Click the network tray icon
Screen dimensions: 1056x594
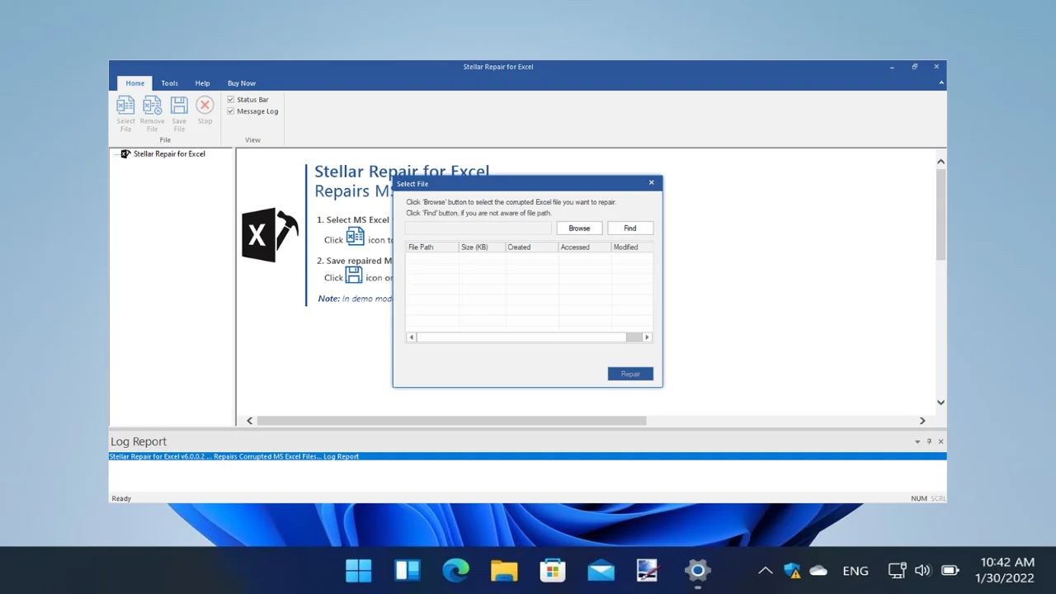click(x=897, y=570)
